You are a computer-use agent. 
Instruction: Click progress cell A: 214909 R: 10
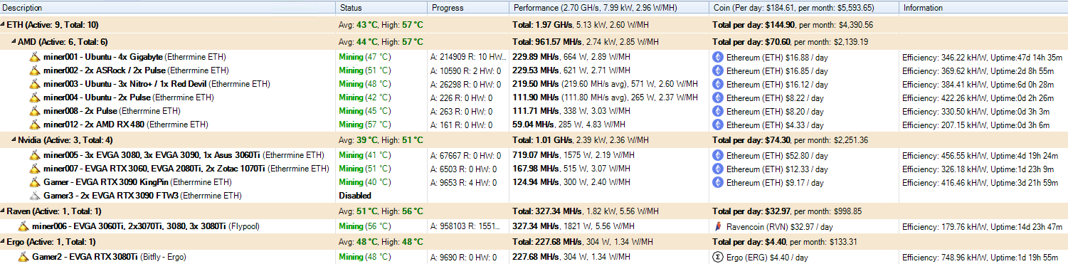(x=468, y=56)
